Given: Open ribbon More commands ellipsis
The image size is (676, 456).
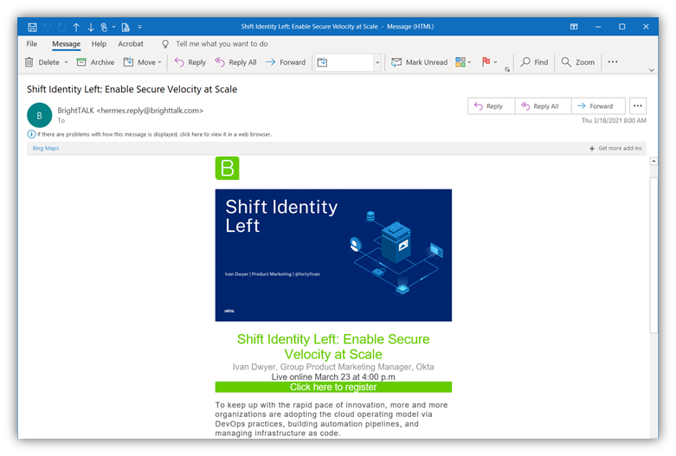Looking at the screenshot, I should (613, 62).
